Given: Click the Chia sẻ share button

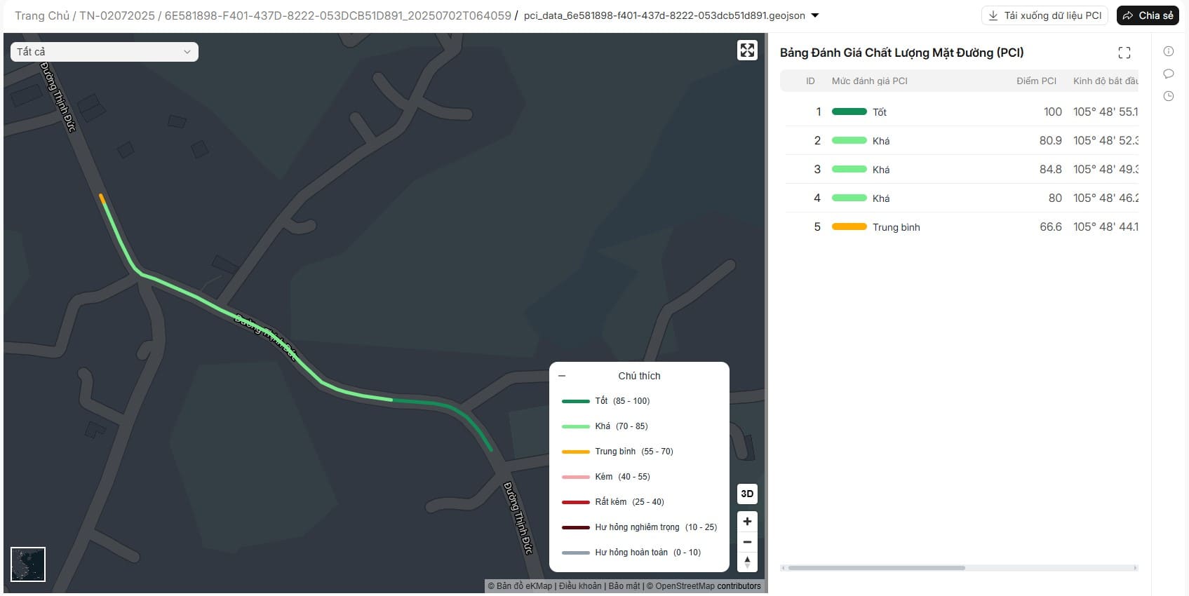Looking at the screenshot, I should coord(1148,15).
